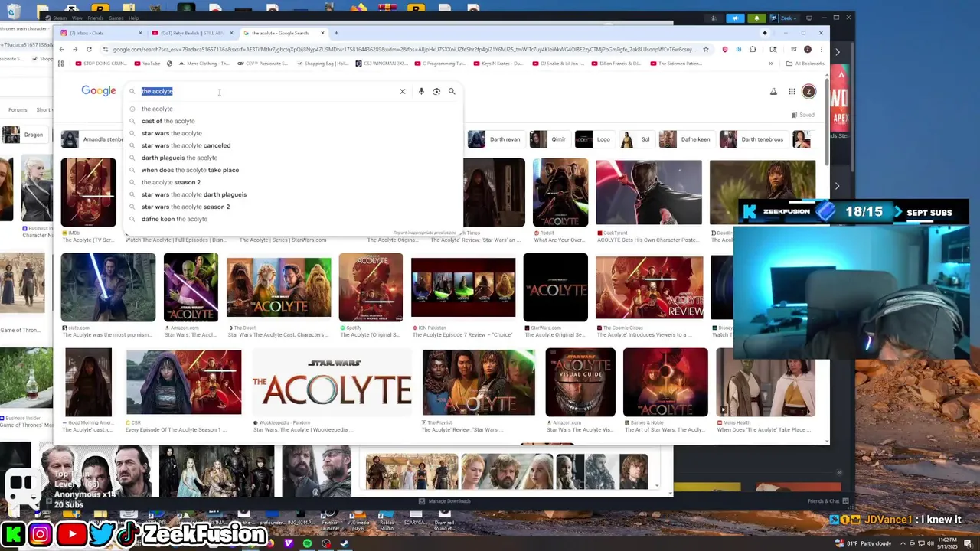Switch to the YouTube Petyr Baelish tab

click(x=191, y=33)
